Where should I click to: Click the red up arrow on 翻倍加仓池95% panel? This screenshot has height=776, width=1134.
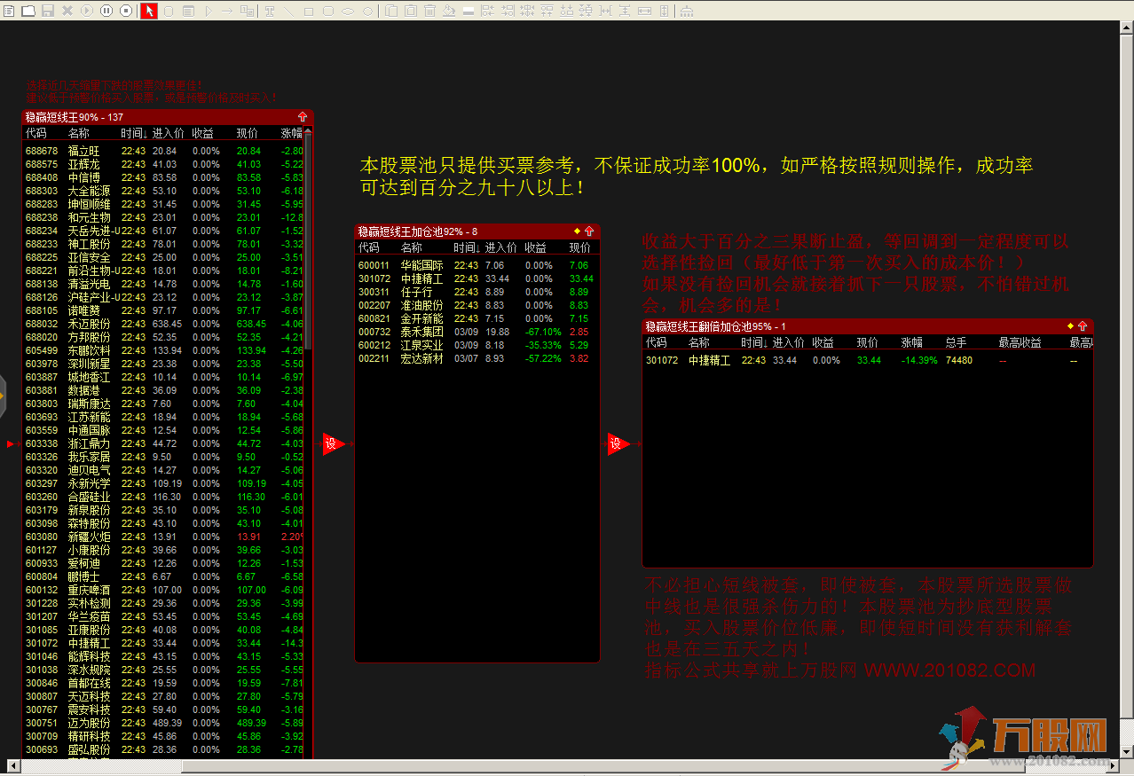(x=1083, y=326)
